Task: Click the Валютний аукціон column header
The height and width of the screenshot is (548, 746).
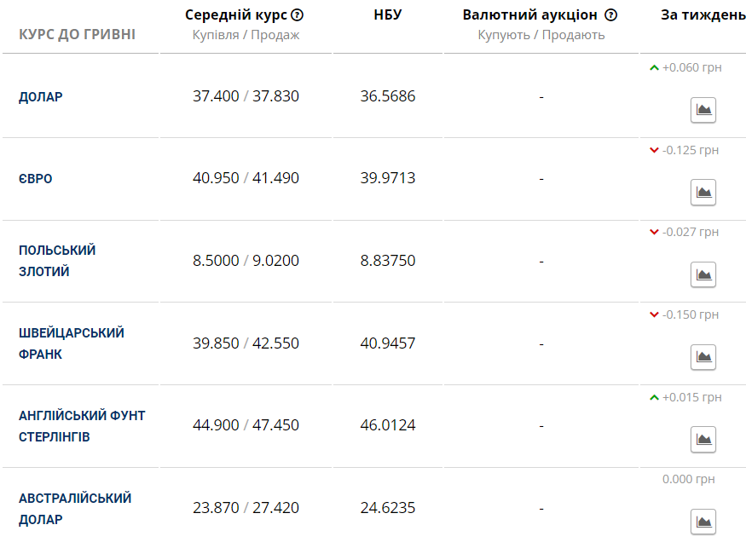Action: (530, 15)
